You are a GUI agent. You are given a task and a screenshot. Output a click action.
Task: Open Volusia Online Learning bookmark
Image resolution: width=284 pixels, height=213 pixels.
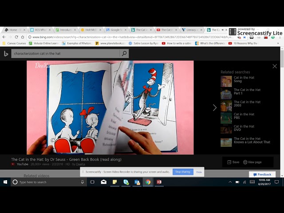[43, 43]
